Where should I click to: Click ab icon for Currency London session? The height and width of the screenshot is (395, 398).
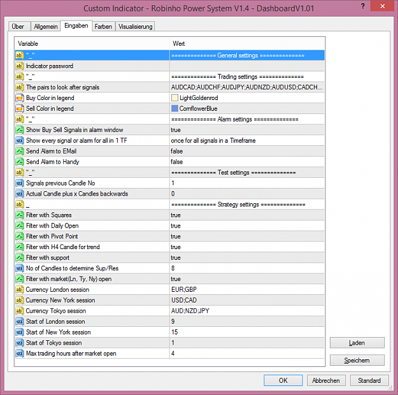20,290
